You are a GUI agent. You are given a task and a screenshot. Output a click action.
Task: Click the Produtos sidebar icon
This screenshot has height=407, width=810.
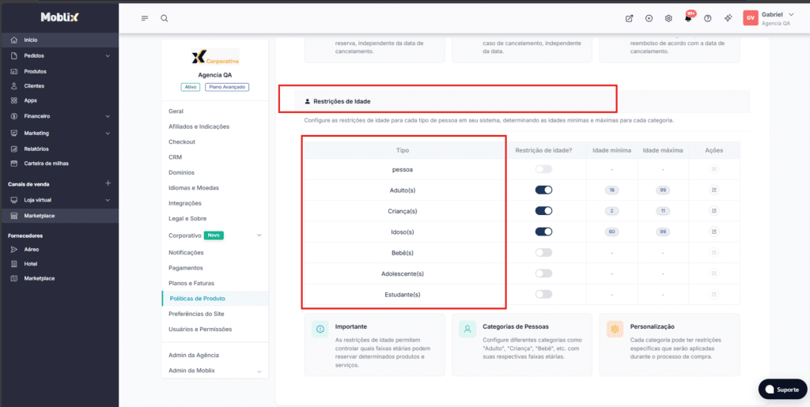(14, 71)
